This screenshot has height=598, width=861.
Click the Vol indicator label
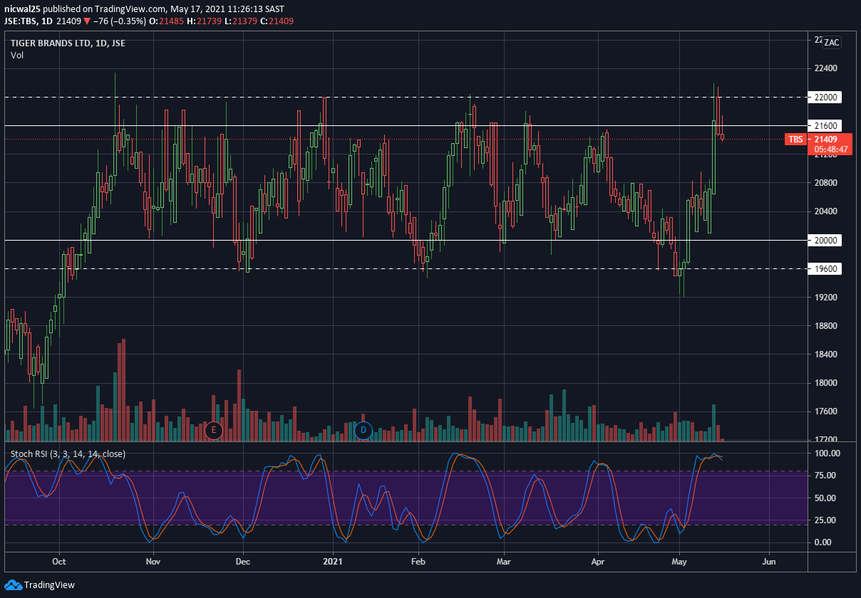17,55
